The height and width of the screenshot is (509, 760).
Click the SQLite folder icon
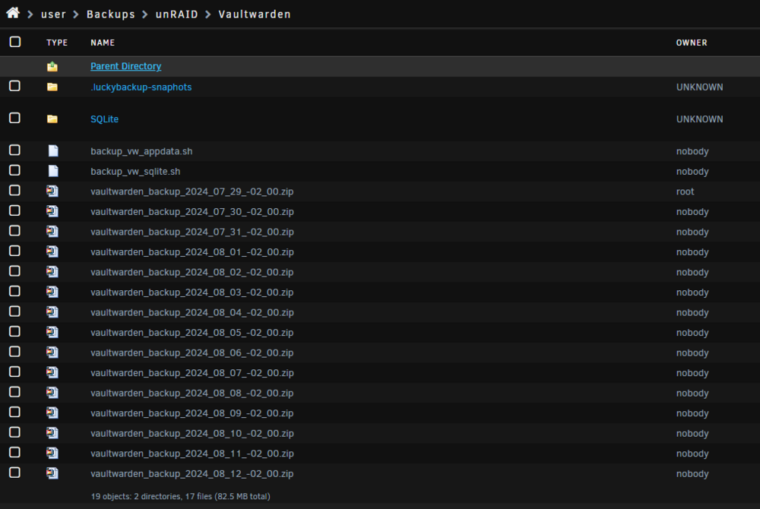click(x=52, y=119)
